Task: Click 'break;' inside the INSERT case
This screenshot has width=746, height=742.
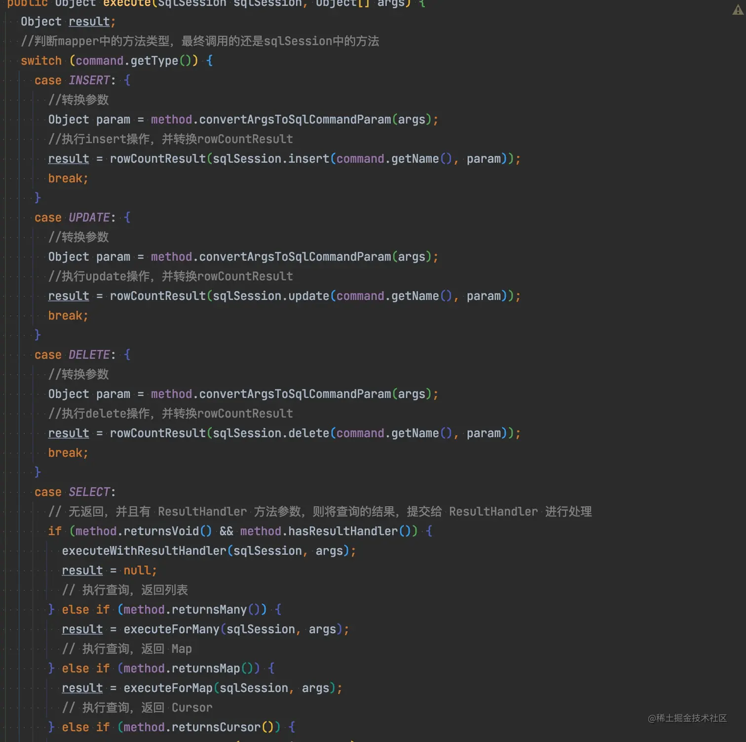Action: pyautogui.click(x=68, y=178)
